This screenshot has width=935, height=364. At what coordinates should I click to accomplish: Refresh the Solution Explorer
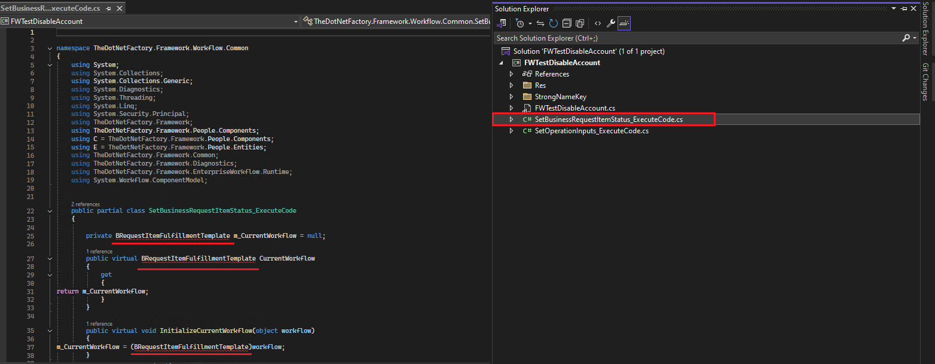coord(554,23)
